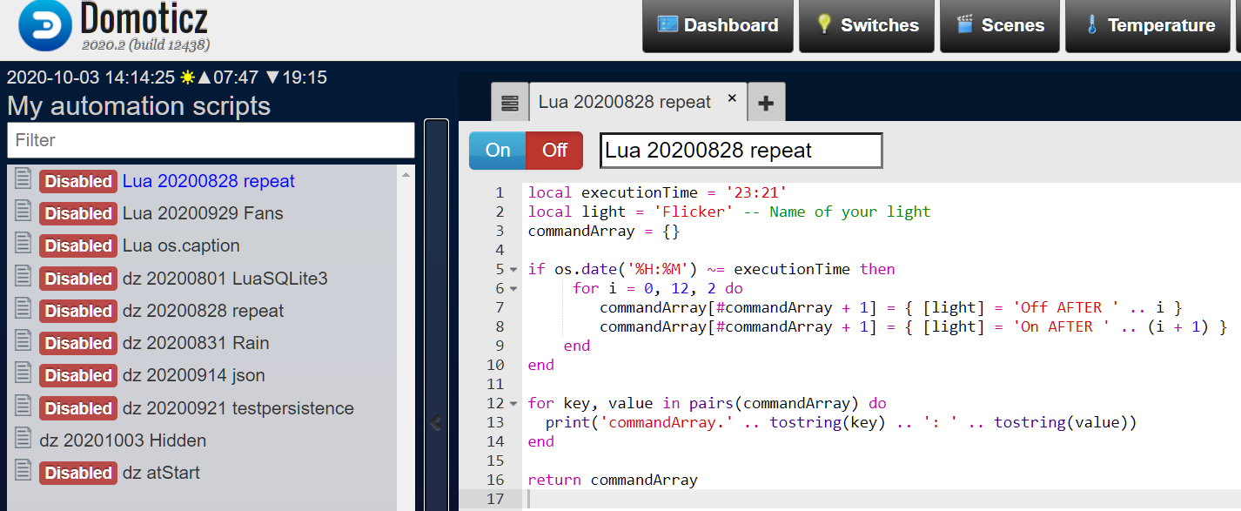This screenshot has width=1241, height=511.
Task: Place cursor on empty line 17
Action: pos(882,499)
